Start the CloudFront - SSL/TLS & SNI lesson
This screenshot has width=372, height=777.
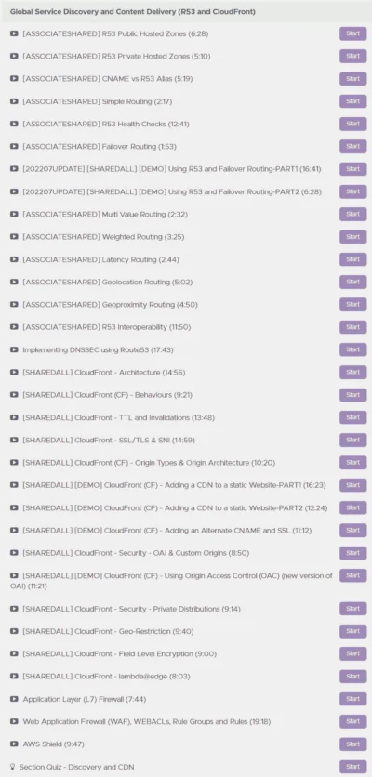(353, 440)
